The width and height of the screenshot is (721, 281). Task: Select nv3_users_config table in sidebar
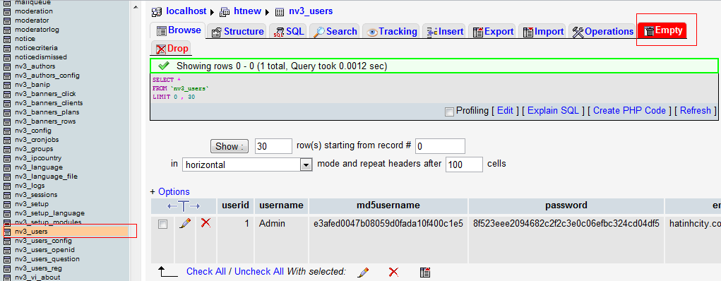43,241
